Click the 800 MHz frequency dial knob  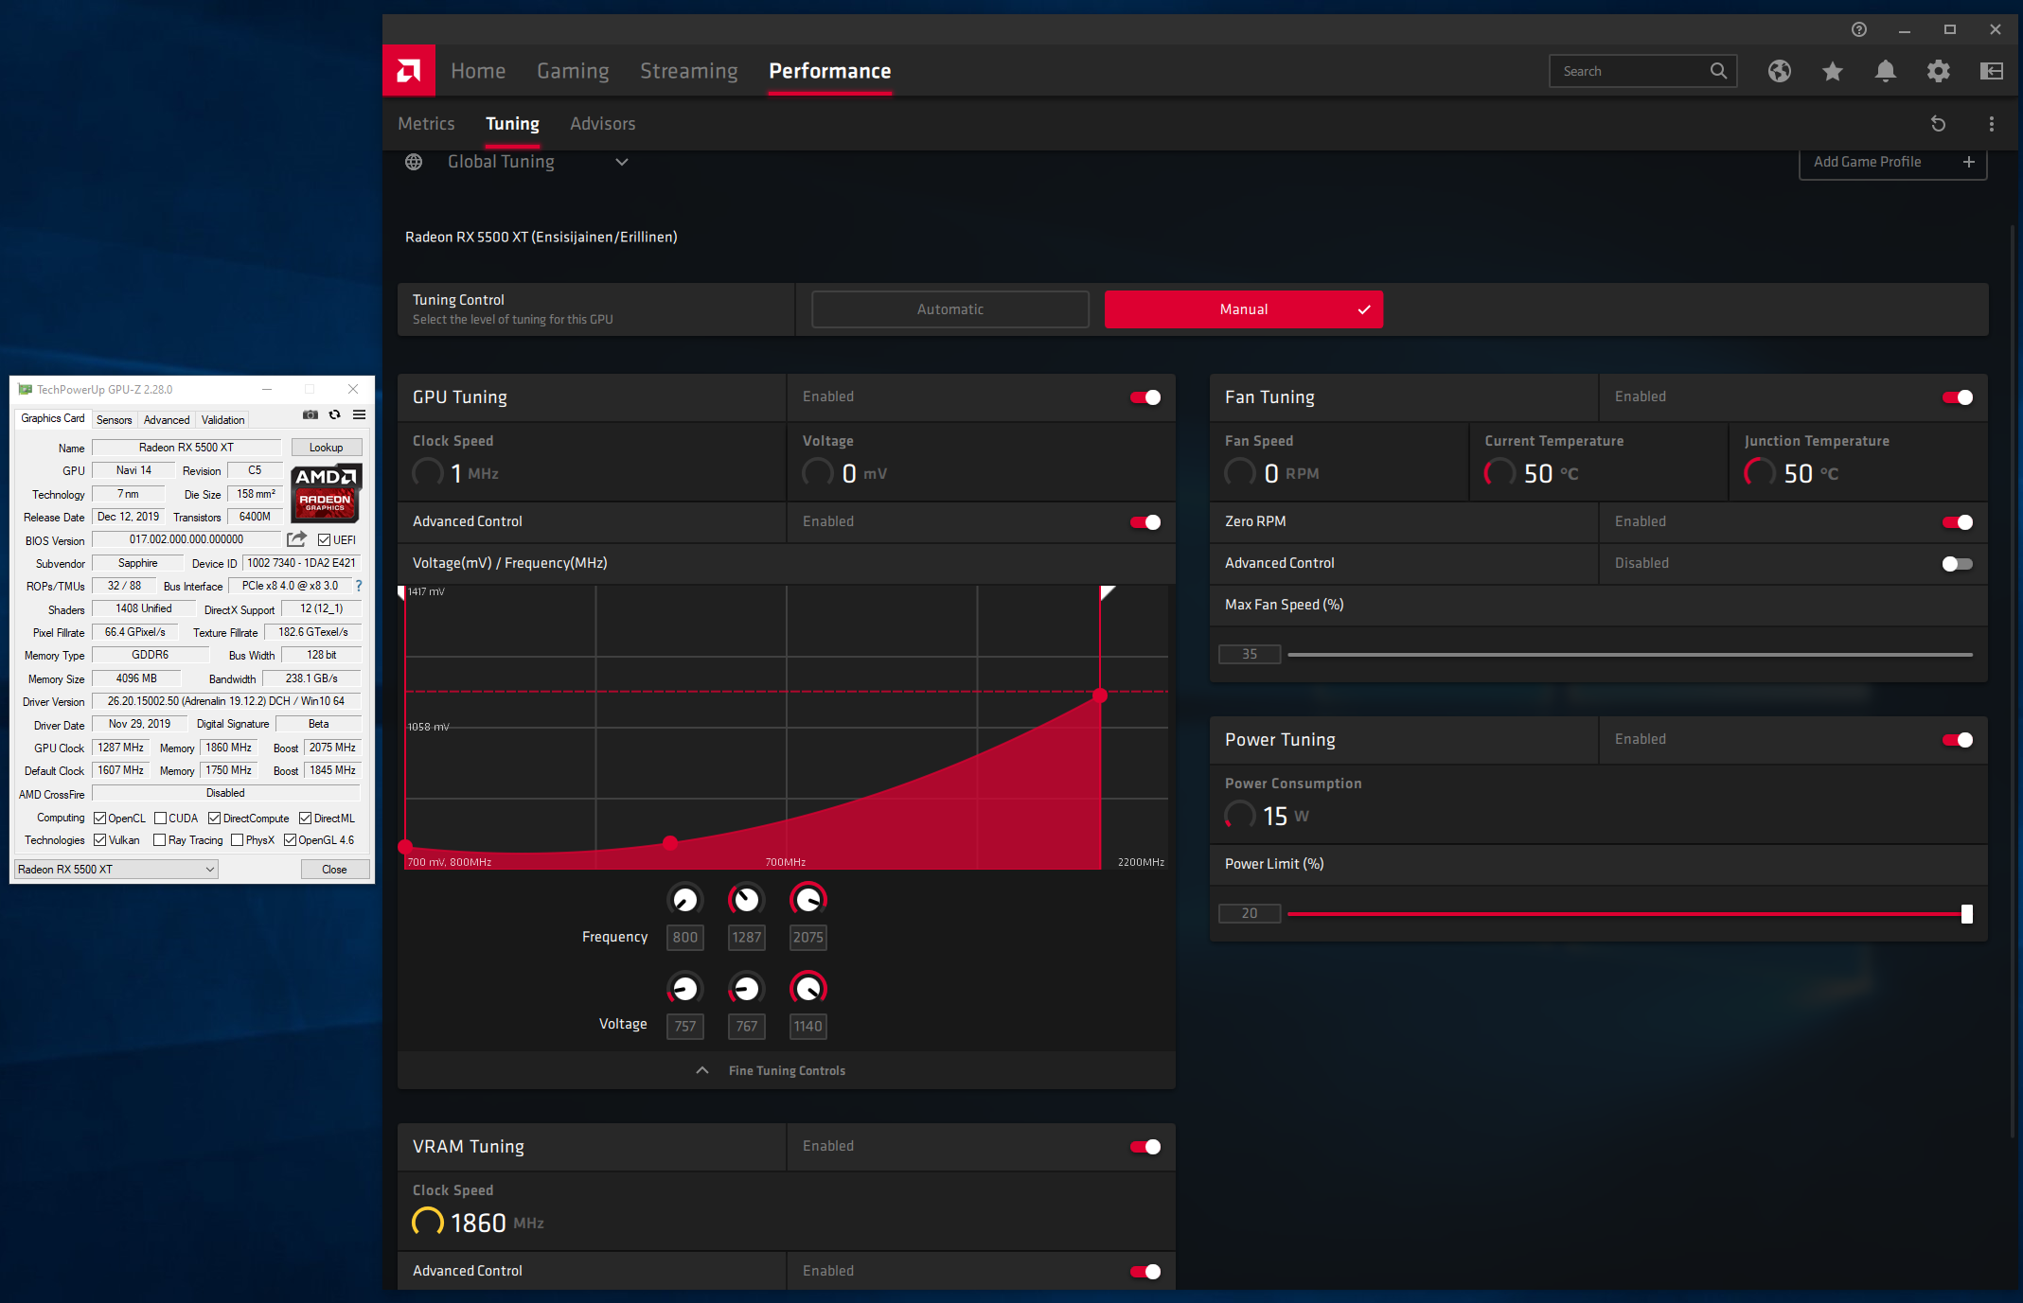685,899
